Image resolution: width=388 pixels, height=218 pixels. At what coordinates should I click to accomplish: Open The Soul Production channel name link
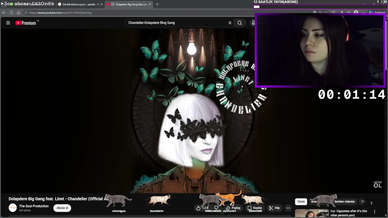coord(34,206)
